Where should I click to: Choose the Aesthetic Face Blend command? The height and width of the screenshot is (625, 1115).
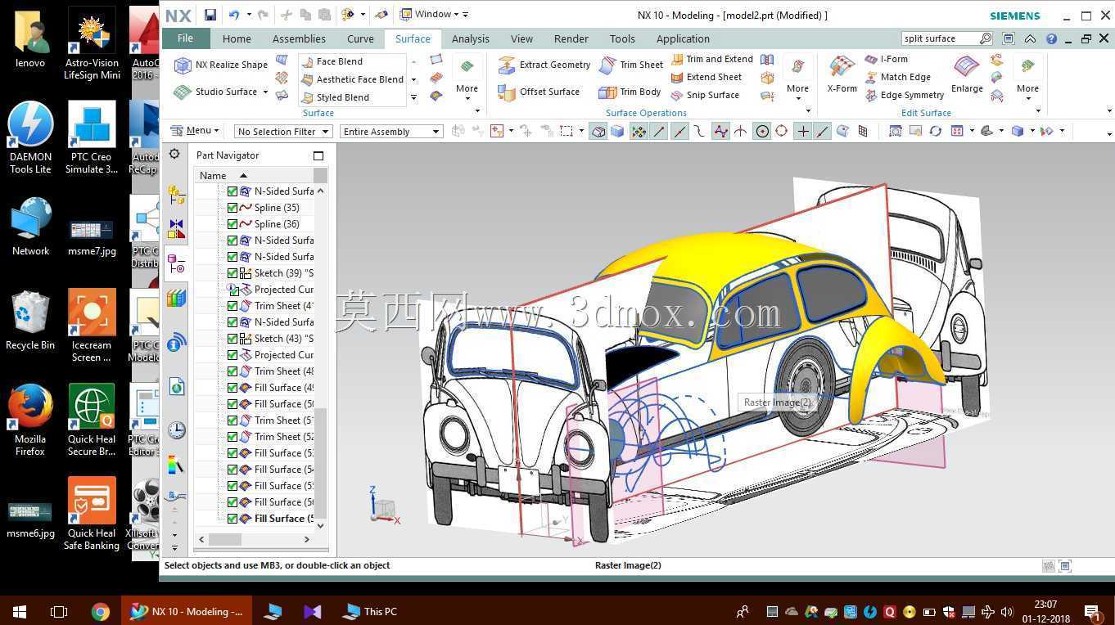point(352,79)
